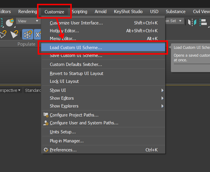Open the USD menu
Image resolution: width=210 pixels, height=172 pixels.
point(154,12)
